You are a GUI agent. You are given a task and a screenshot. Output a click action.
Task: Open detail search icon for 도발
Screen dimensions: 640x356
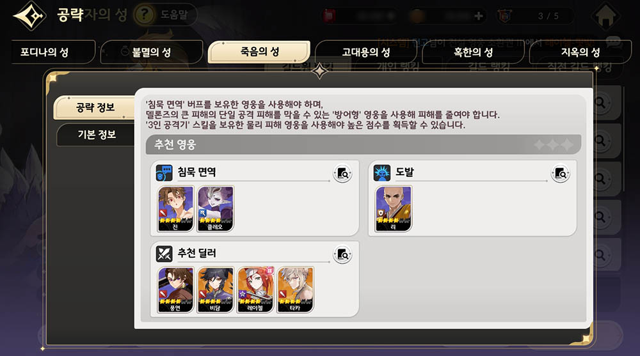(x=561, y=174)
